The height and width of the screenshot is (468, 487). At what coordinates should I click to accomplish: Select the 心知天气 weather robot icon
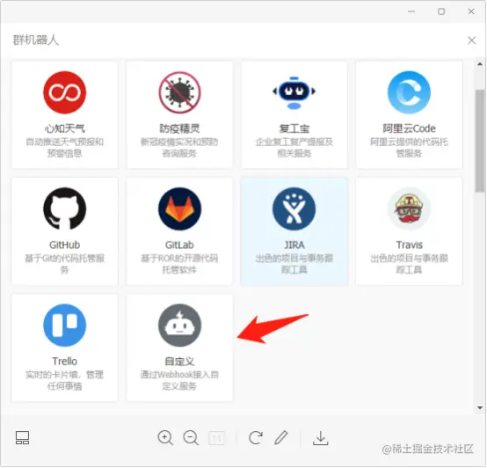(64, 92)
